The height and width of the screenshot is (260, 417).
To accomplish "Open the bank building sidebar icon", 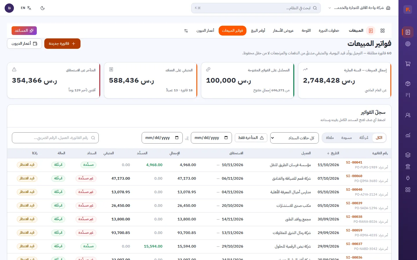I will point(408,166).
